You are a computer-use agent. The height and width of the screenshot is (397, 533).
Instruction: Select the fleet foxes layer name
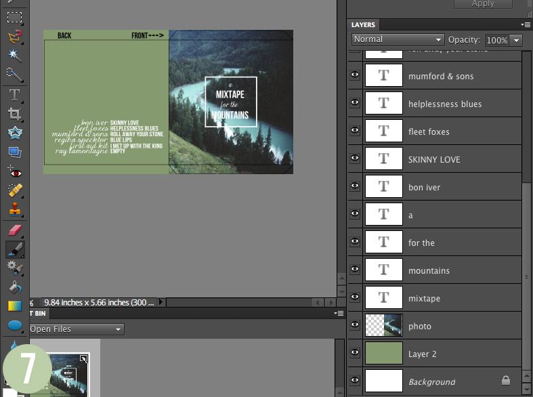click(429, 132)
